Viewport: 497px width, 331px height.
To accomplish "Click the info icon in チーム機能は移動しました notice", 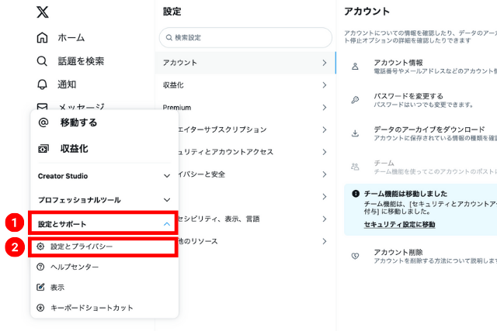I will (356, 193).
